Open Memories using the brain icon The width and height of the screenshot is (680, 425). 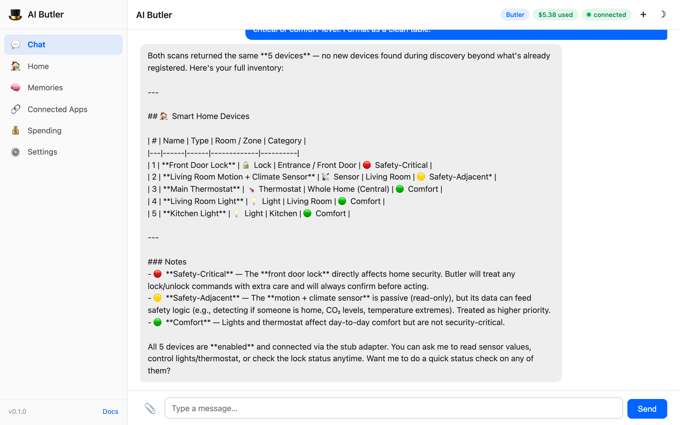[15, 87]
